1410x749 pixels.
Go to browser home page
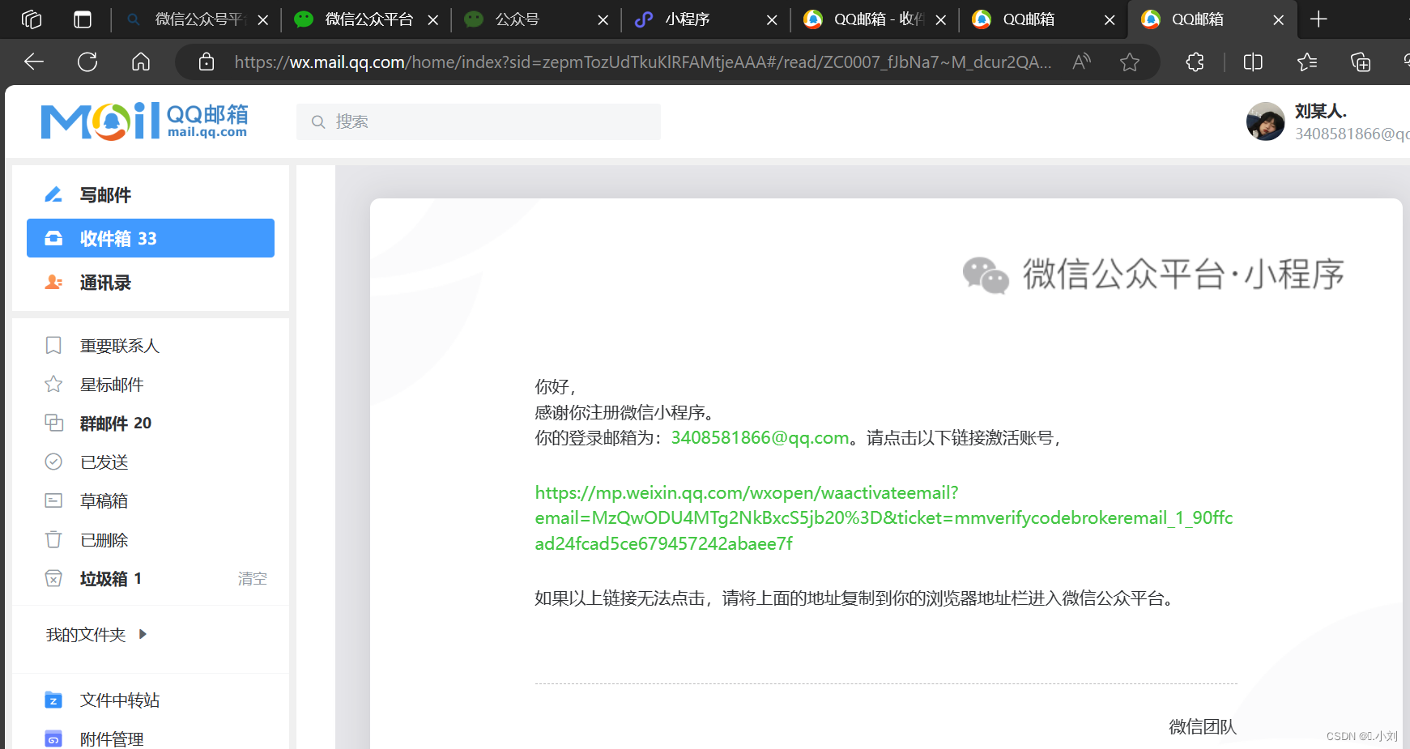point(141,62)
